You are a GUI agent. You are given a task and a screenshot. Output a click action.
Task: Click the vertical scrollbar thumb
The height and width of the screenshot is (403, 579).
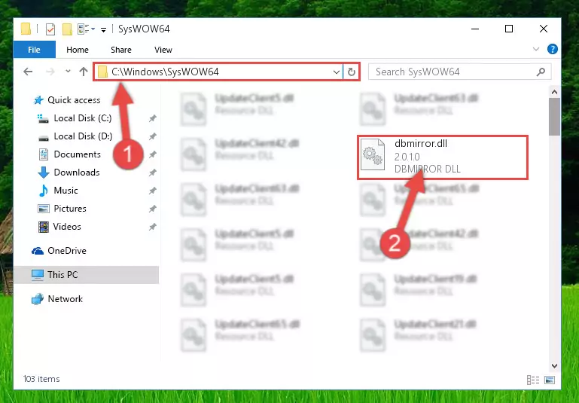(x=554, y=117)
